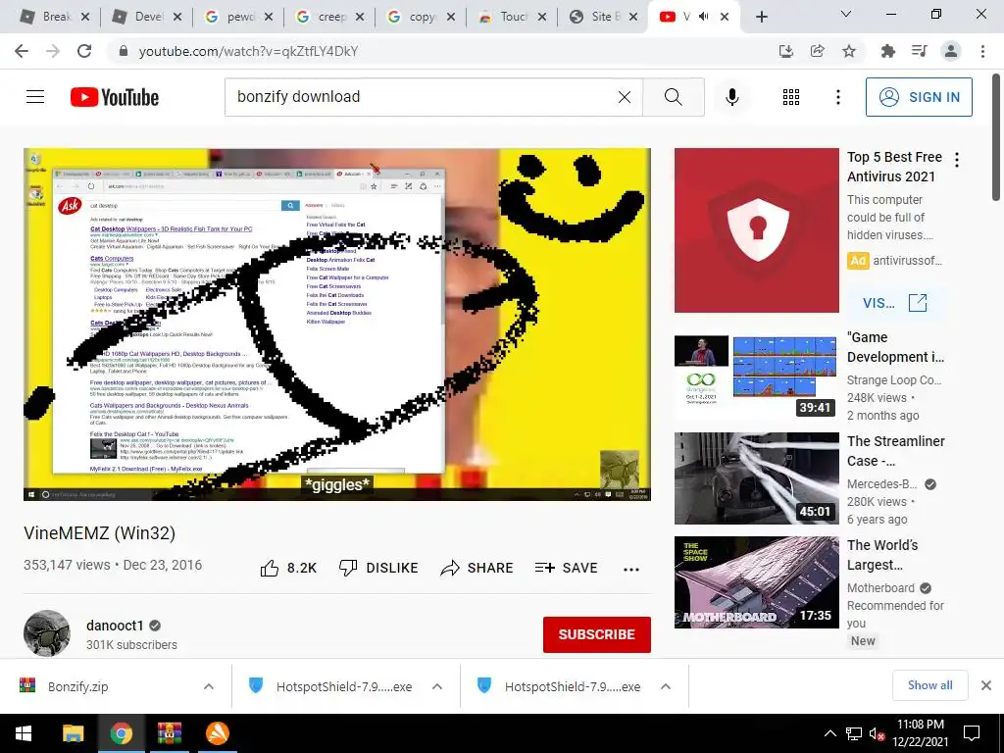Click the VineMEMZ video player
Viewport: 1004px width, 753px height.
[x=337, y=324]
